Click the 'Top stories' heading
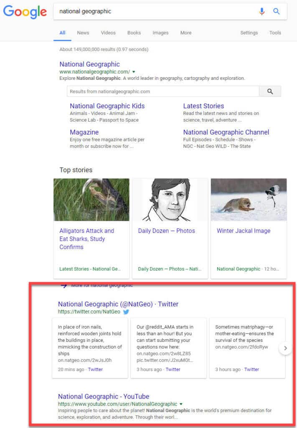Screen dimensions: 297x428 pyautogui.click(x=76, y=170)
